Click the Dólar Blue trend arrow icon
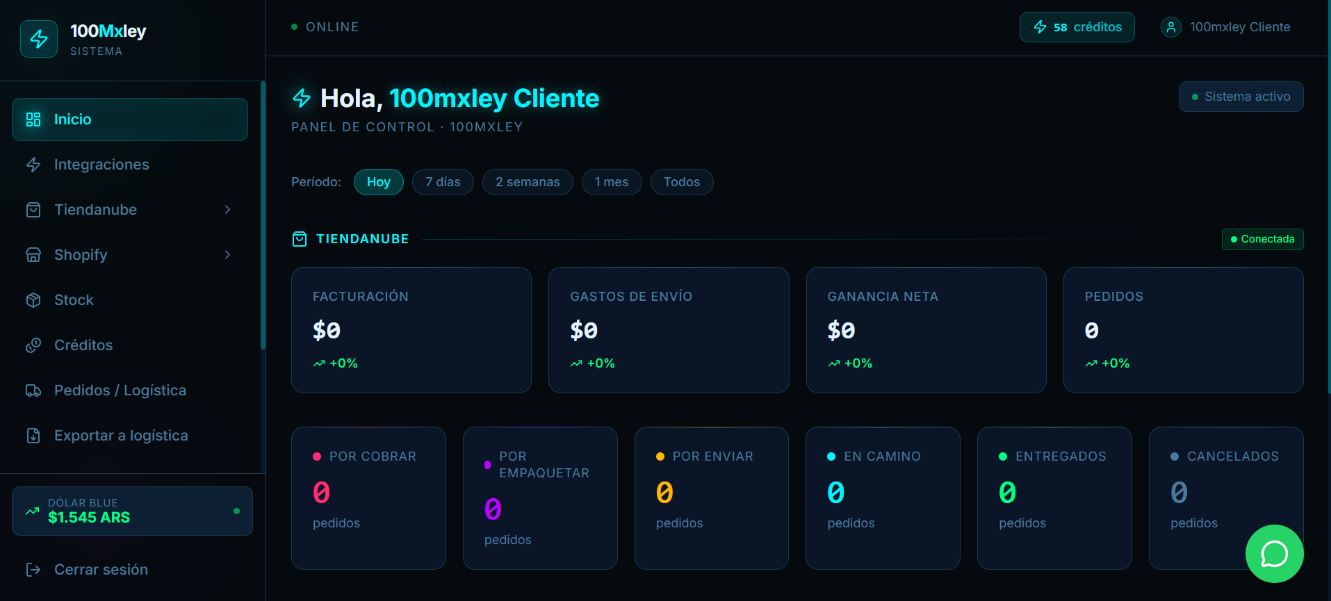Screen dimensions: 1331x601 click(x=33, y=511)
